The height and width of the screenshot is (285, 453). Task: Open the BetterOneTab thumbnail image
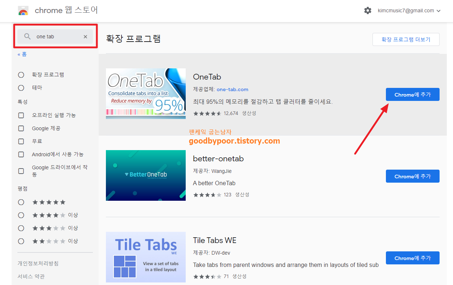pyautogui.click(x=146, y=175)
